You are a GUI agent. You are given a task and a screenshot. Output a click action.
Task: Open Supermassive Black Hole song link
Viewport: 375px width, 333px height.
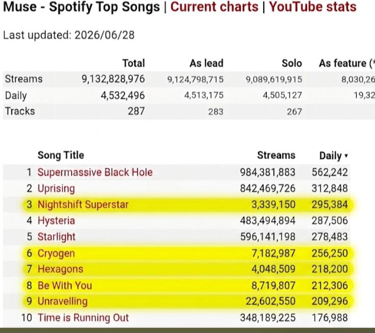tap(95, 172)
